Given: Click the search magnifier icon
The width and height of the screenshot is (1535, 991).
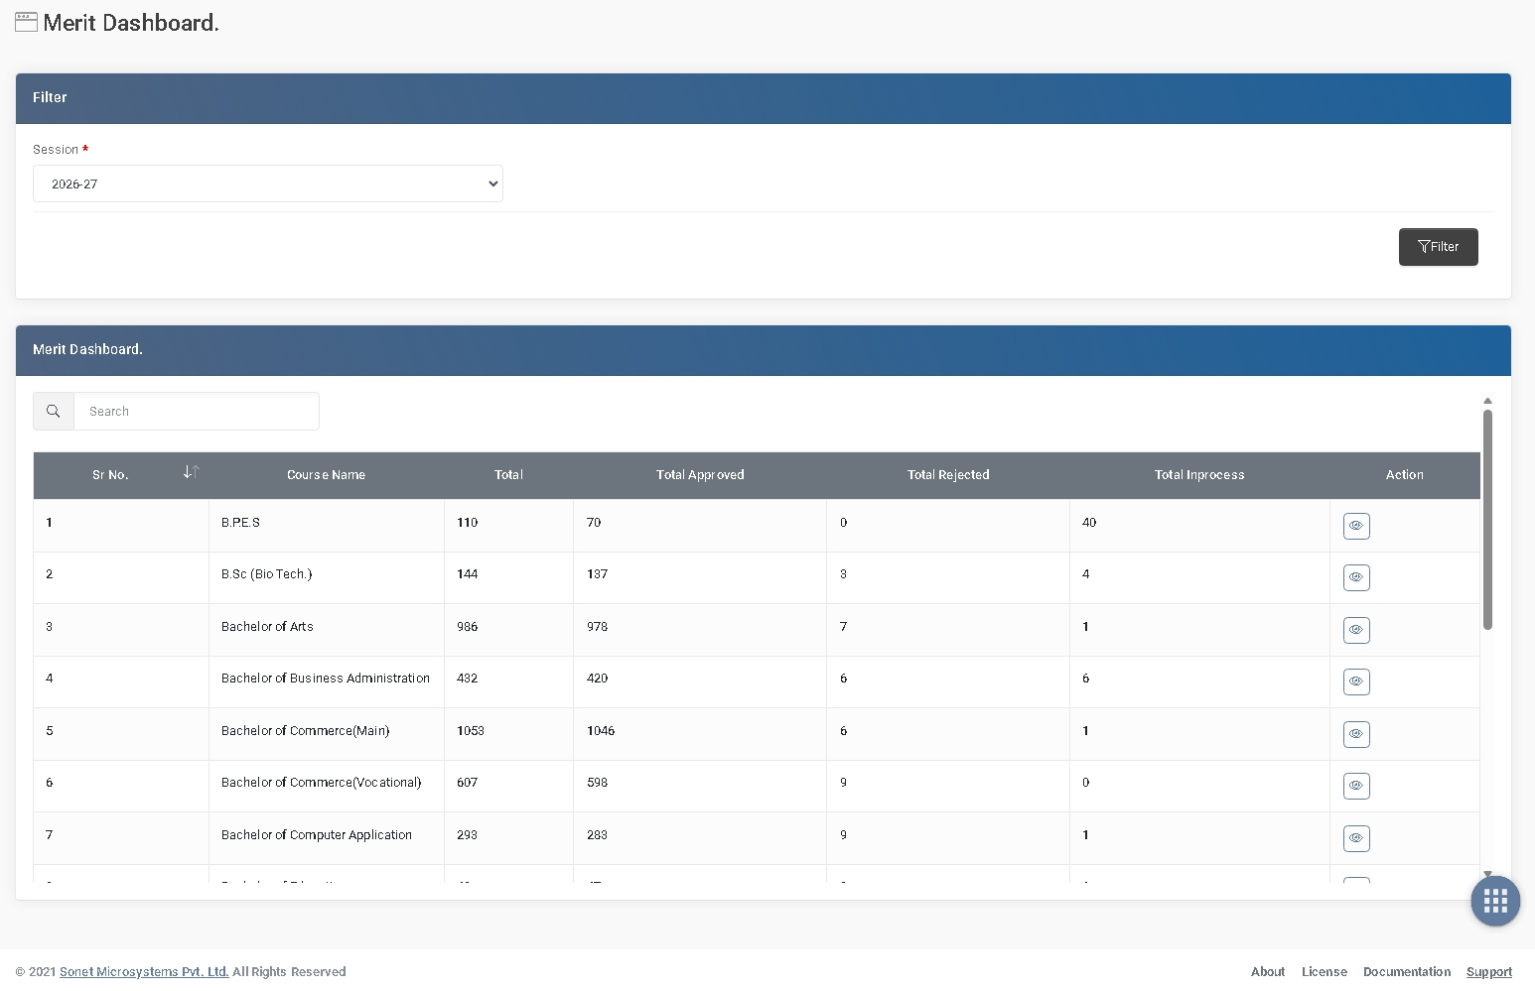Looking at the screenshot, I should [54, 411].
